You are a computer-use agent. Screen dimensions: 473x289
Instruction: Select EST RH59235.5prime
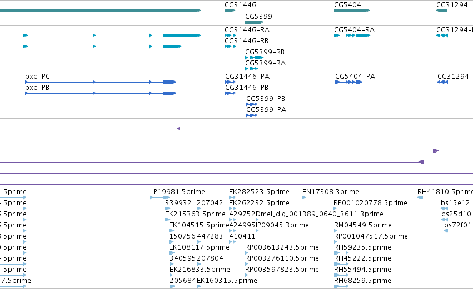coord(362,247)
